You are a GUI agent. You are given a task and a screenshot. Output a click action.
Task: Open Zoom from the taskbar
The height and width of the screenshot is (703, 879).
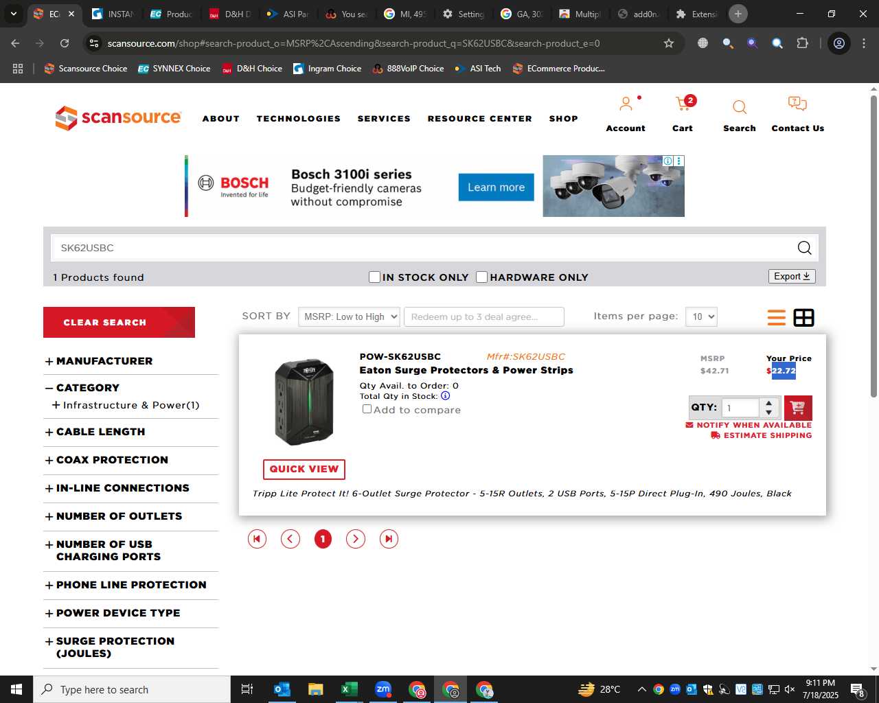pyautogui.click(x=383, y=689)
